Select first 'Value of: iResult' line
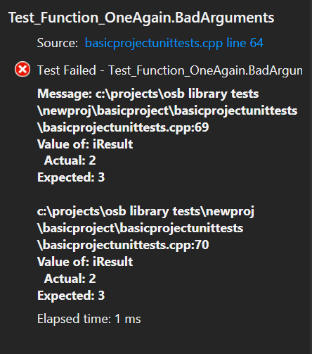The width and height of the screenshot is (312, 354). point(85,144)
